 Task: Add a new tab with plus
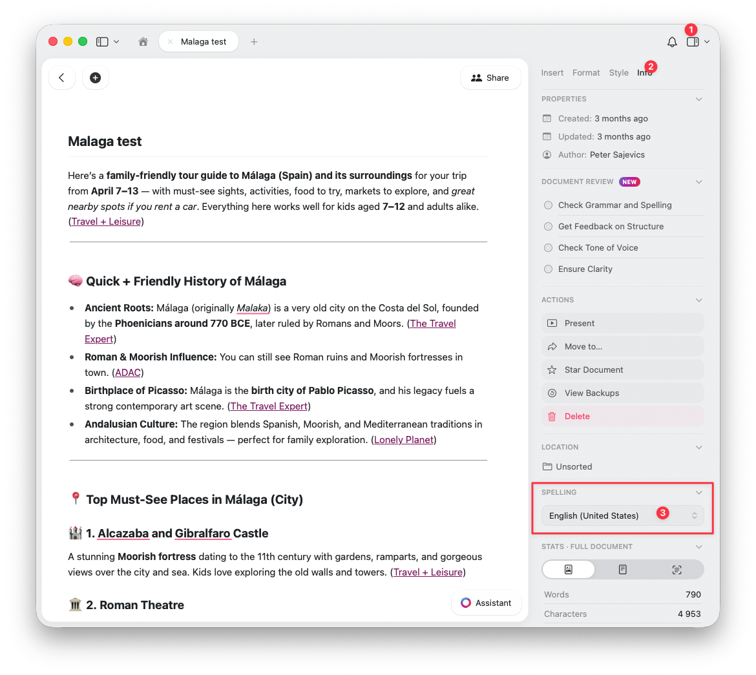(x=254, y=42)
